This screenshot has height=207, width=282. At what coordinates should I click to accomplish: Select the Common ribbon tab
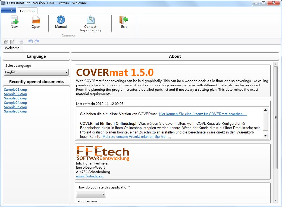[x=27, y=11]
